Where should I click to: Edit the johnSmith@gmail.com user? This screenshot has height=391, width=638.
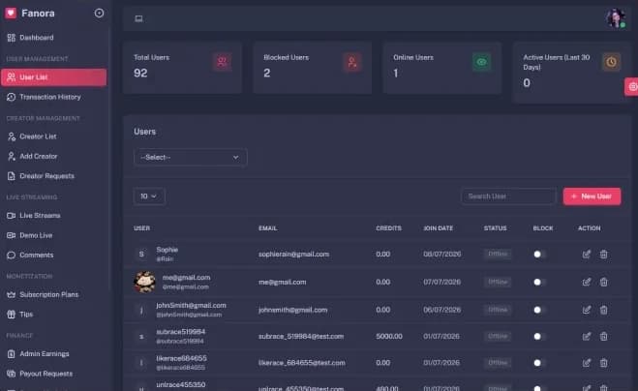587,310
